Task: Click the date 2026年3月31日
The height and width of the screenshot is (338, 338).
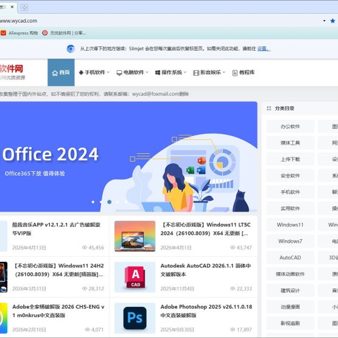Action: [29, 289]
